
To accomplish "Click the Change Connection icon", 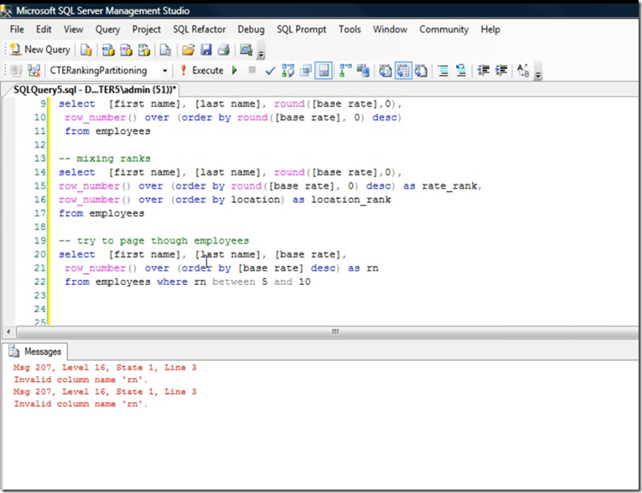I will tap(33, 71).
